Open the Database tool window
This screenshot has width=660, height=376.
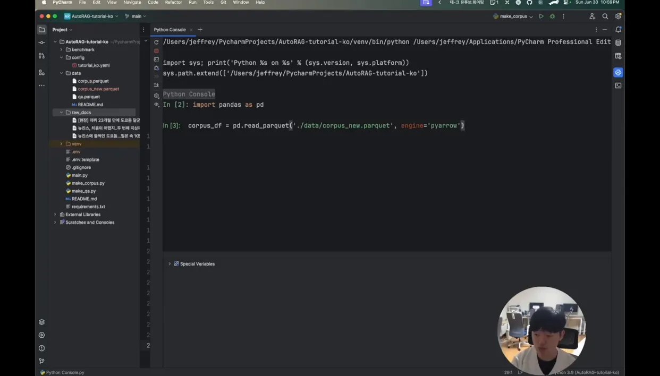pyautogui.click(x=618, y=42)
